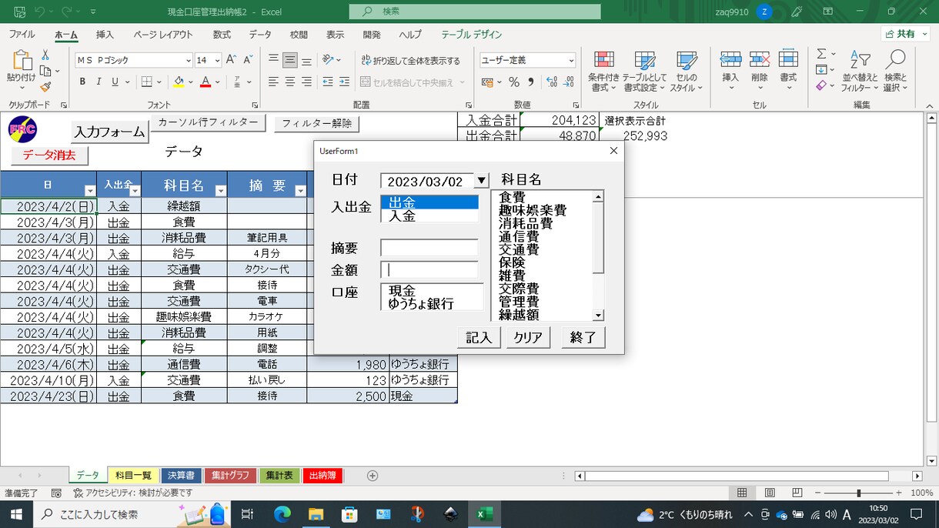Click the 記入 button in UserForm1

point(479,338)
